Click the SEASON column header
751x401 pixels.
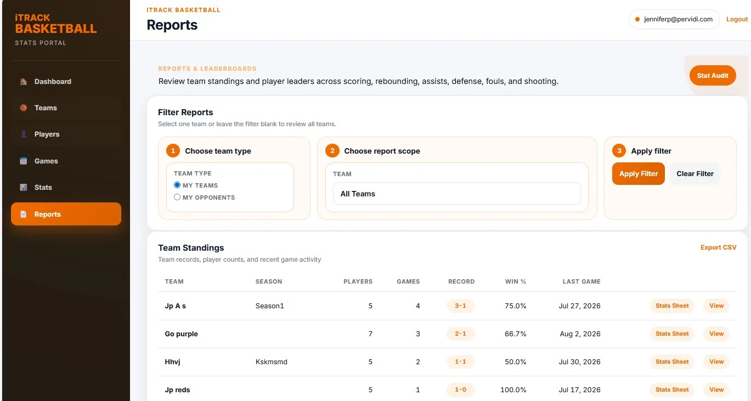(269, 281)
